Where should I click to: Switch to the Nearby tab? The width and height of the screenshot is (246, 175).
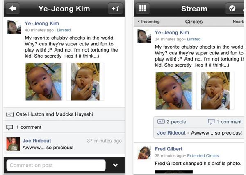click(x=239, y=22)
